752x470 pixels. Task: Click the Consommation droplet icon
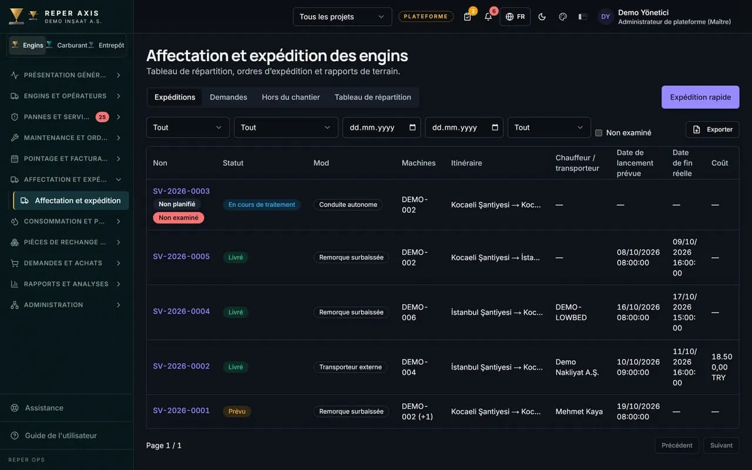click(x=15, y=221)
